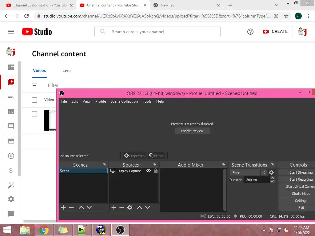Open Chrome tab search chevron
The height and width of the screenshot is (236, 315).
pos(277,5)
